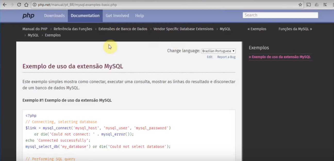Click the Help menu item

139,16
